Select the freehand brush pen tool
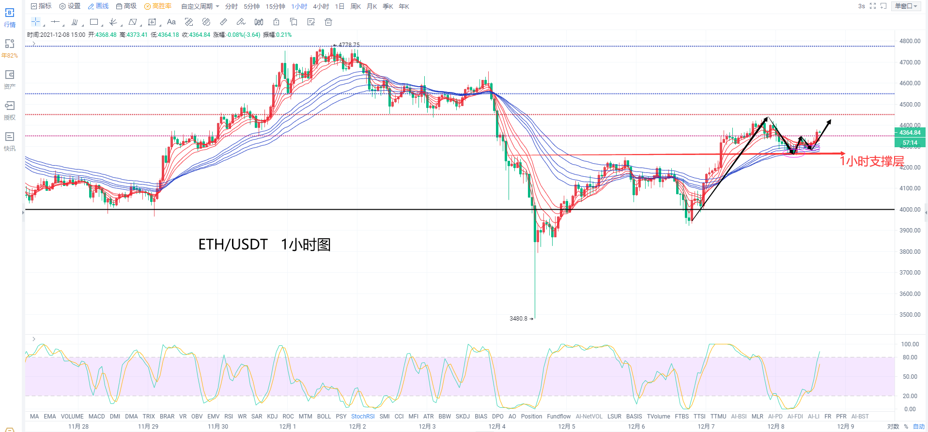The height and width of the screenshot is (432, 928). pyautogui.click(x=241, y=22)
